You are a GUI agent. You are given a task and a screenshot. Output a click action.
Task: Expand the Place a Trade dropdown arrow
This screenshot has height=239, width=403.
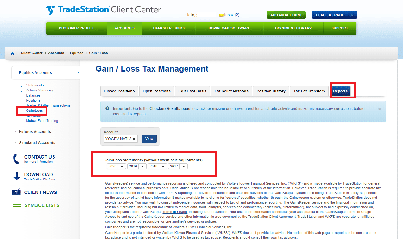coord(352,15)
